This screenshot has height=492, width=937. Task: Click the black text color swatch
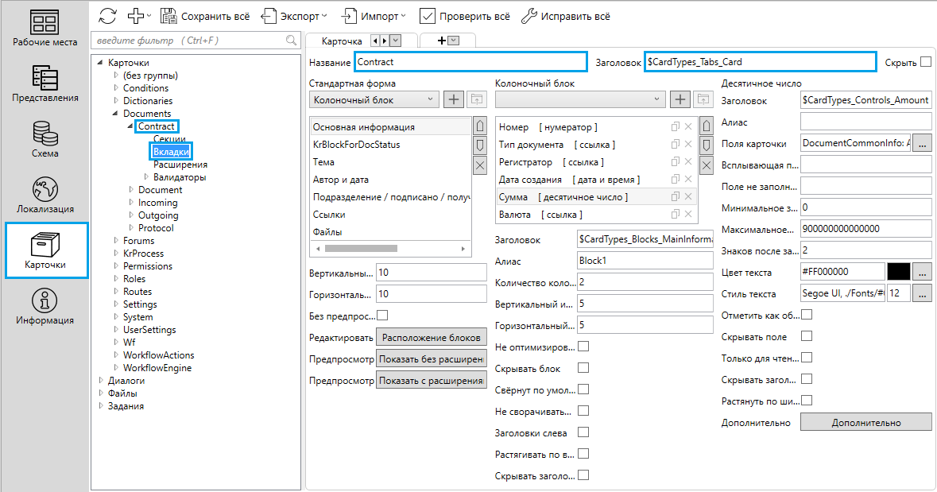point(898,272)
